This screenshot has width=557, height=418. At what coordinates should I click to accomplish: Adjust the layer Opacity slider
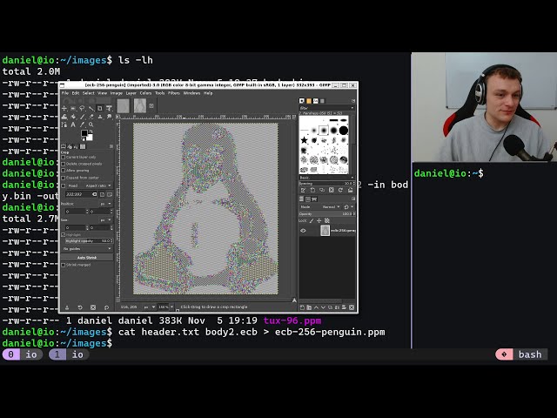[x=327, y=213]
